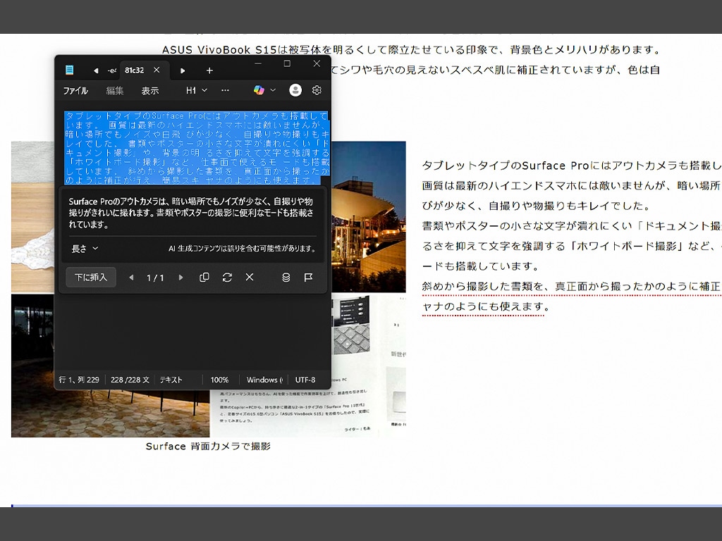The width and height of the screenshot is (722, 541).
Task: Click the 行 1、列 229 status entry
Action: pos(79,380)
